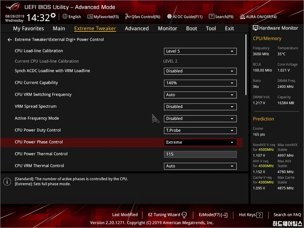
Task: Click the EzMode exit arrow icon
Action: tap(225, 215)
